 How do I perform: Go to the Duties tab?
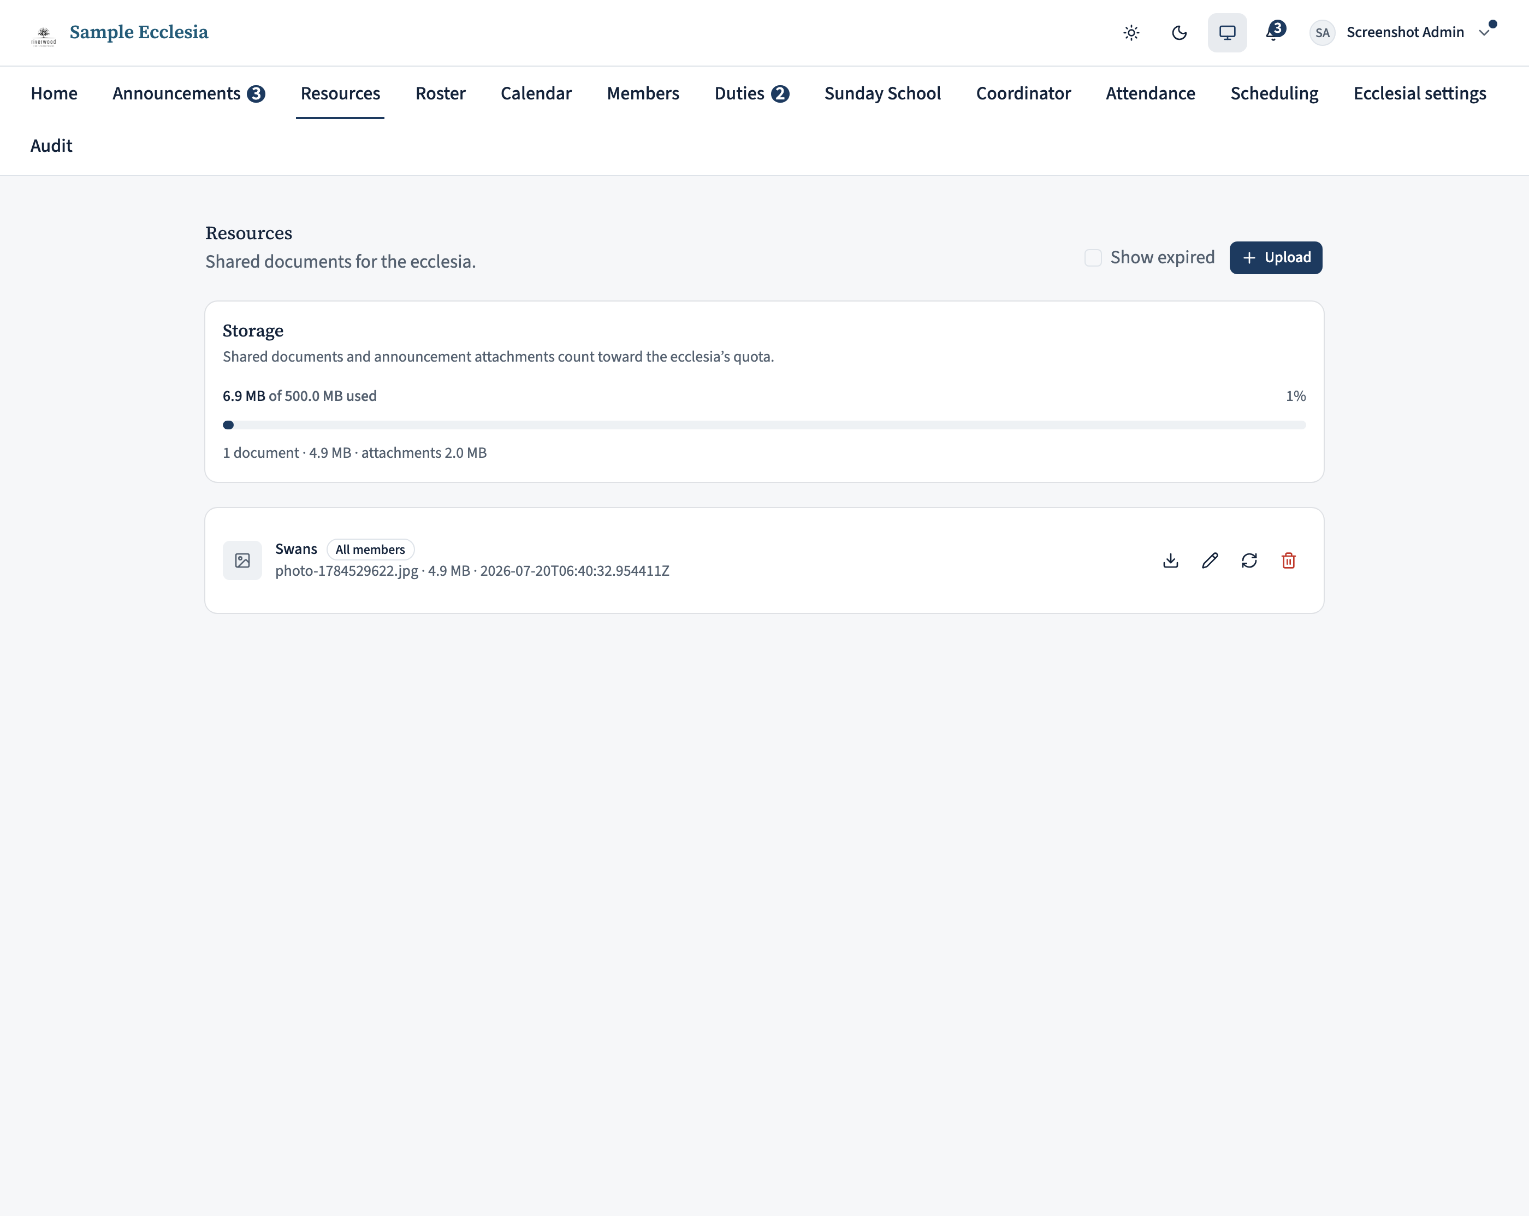coord(752,93)
